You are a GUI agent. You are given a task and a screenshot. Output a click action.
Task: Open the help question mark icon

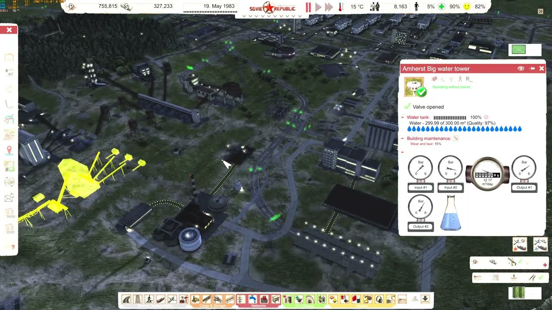(13, 247)
